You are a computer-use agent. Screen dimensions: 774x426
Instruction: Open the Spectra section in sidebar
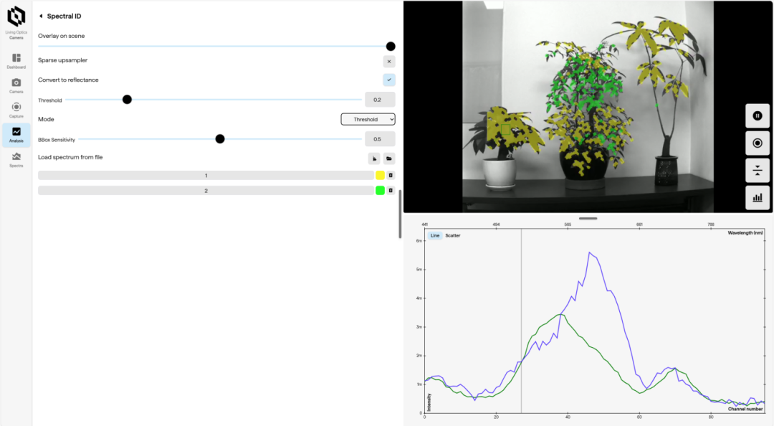[x=16, y=159]
